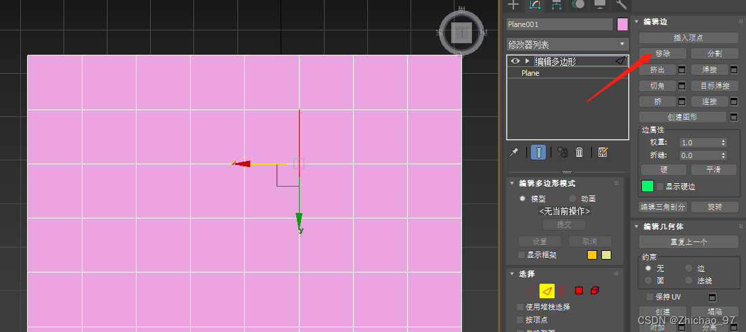
Task: Open settings box next to 焊接
Action: [734, 70]
